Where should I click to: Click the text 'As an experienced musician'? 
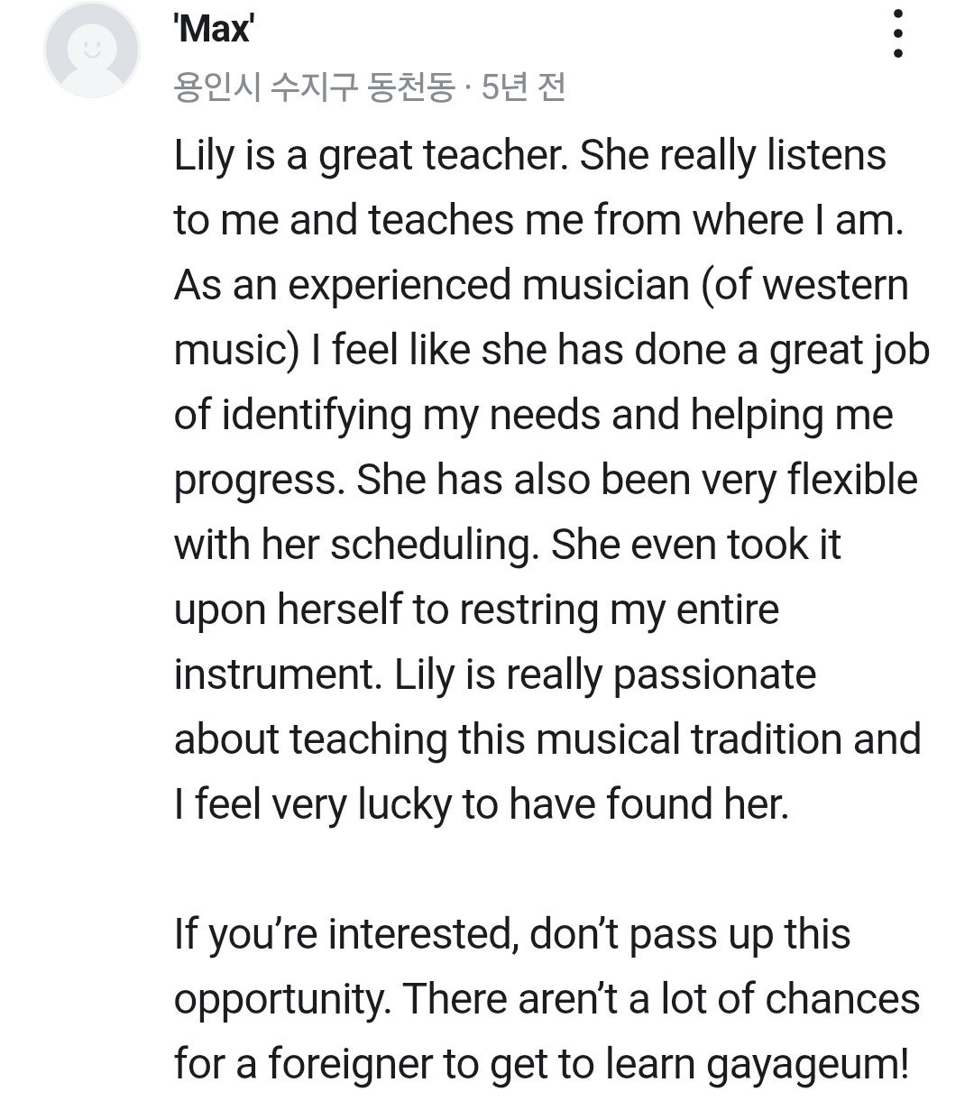[x=432, y=285]
